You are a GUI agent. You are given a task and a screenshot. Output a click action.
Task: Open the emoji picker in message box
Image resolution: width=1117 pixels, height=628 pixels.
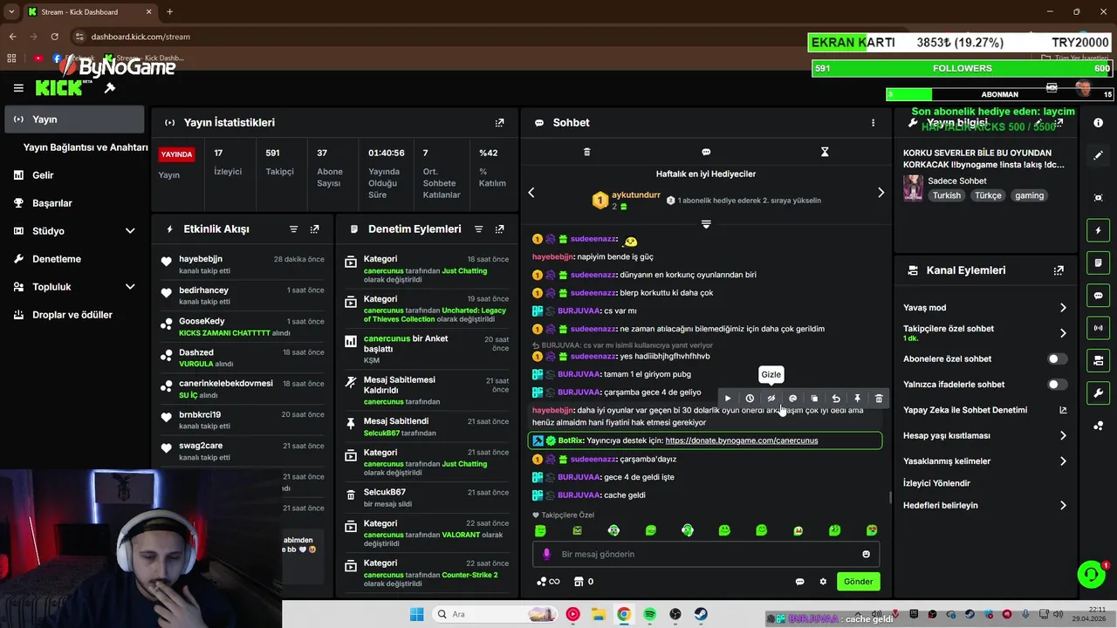866,554
